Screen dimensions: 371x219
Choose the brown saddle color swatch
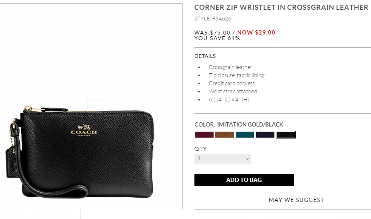(x=225, y=135)
